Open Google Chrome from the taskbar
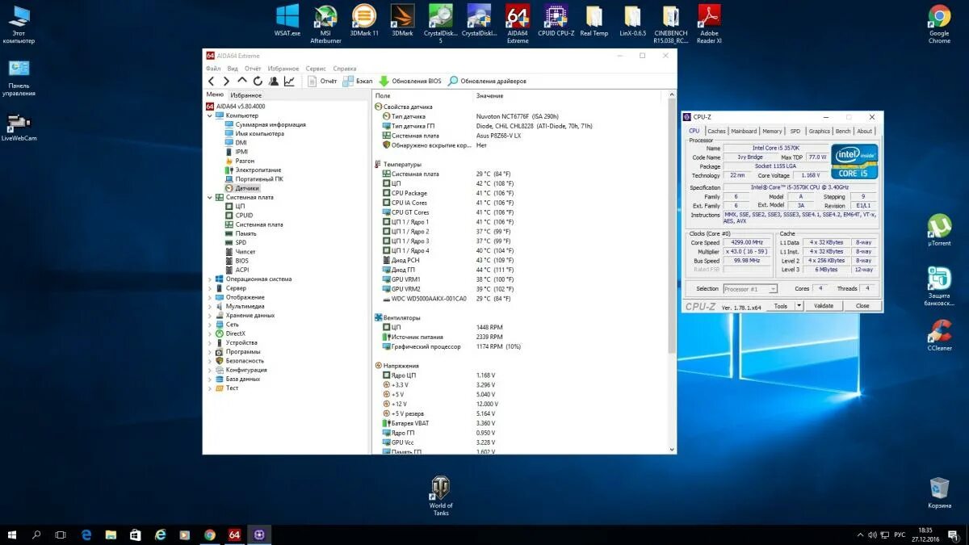 [210, 535]
